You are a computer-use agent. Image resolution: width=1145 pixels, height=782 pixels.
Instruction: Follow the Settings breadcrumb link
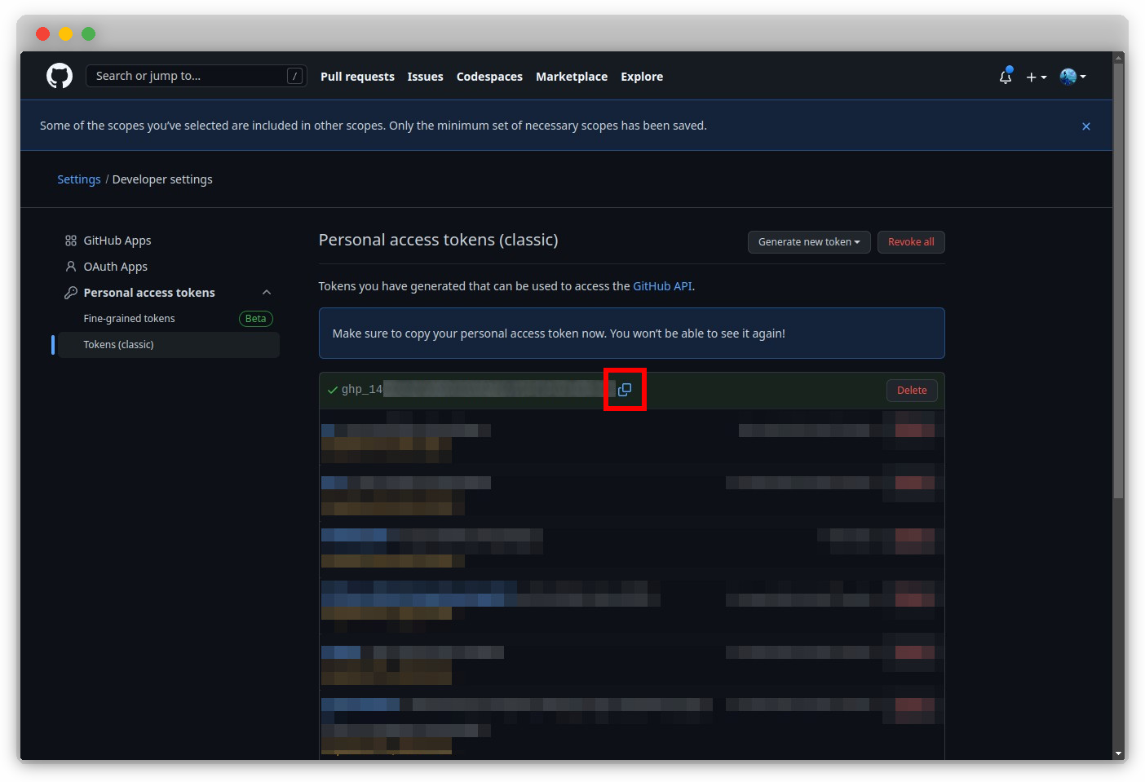[79, 179]
